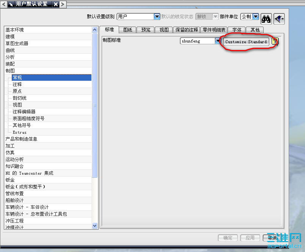Select 注释 under 制图

point(52,85)
